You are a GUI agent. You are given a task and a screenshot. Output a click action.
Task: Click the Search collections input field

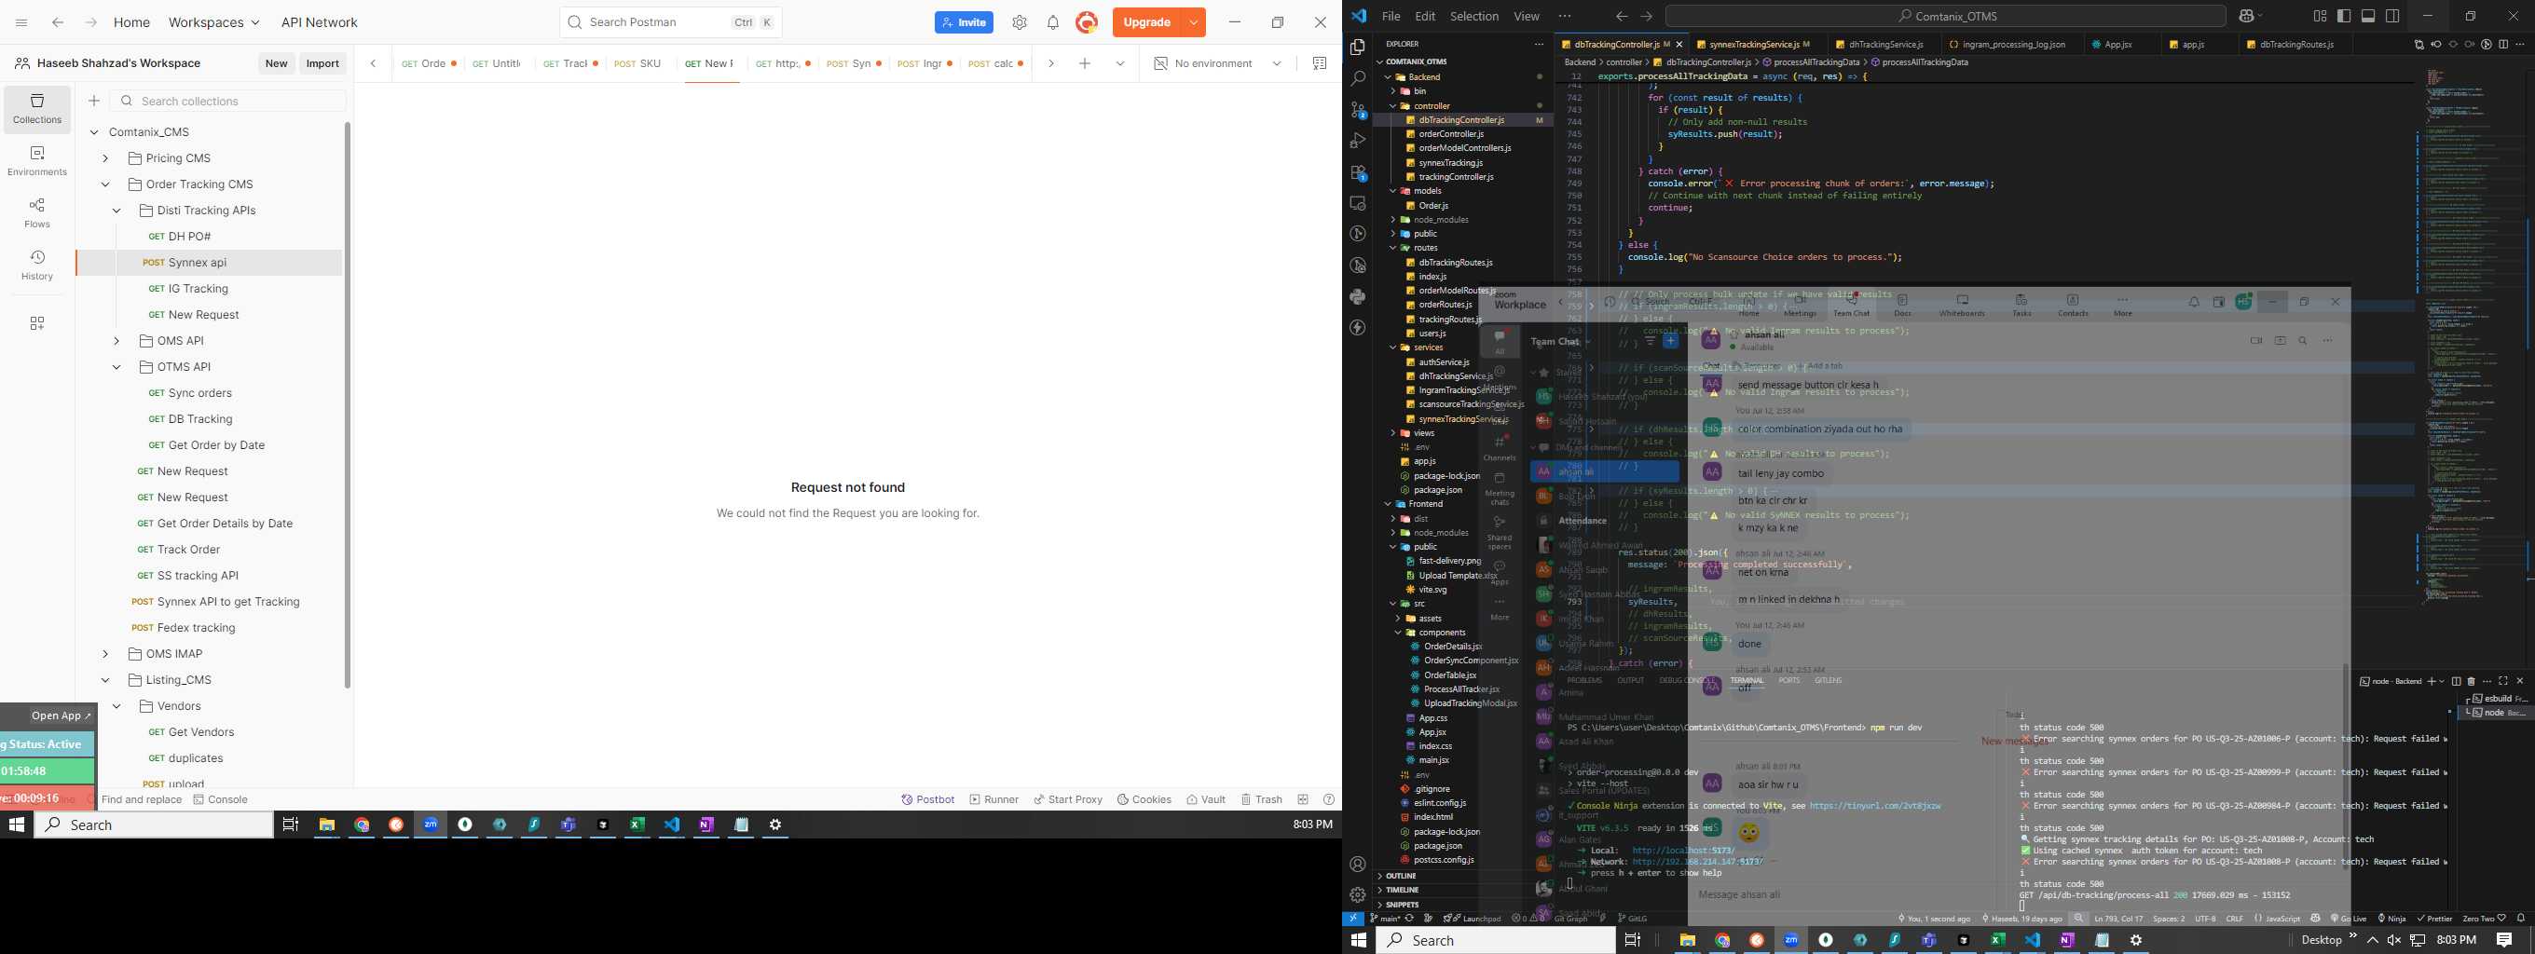pyautogui.click(x=228, y=101)
